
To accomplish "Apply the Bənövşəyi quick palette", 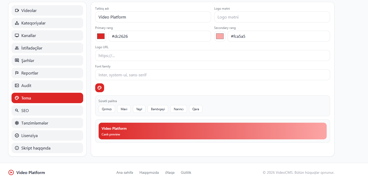I will 158,109.
